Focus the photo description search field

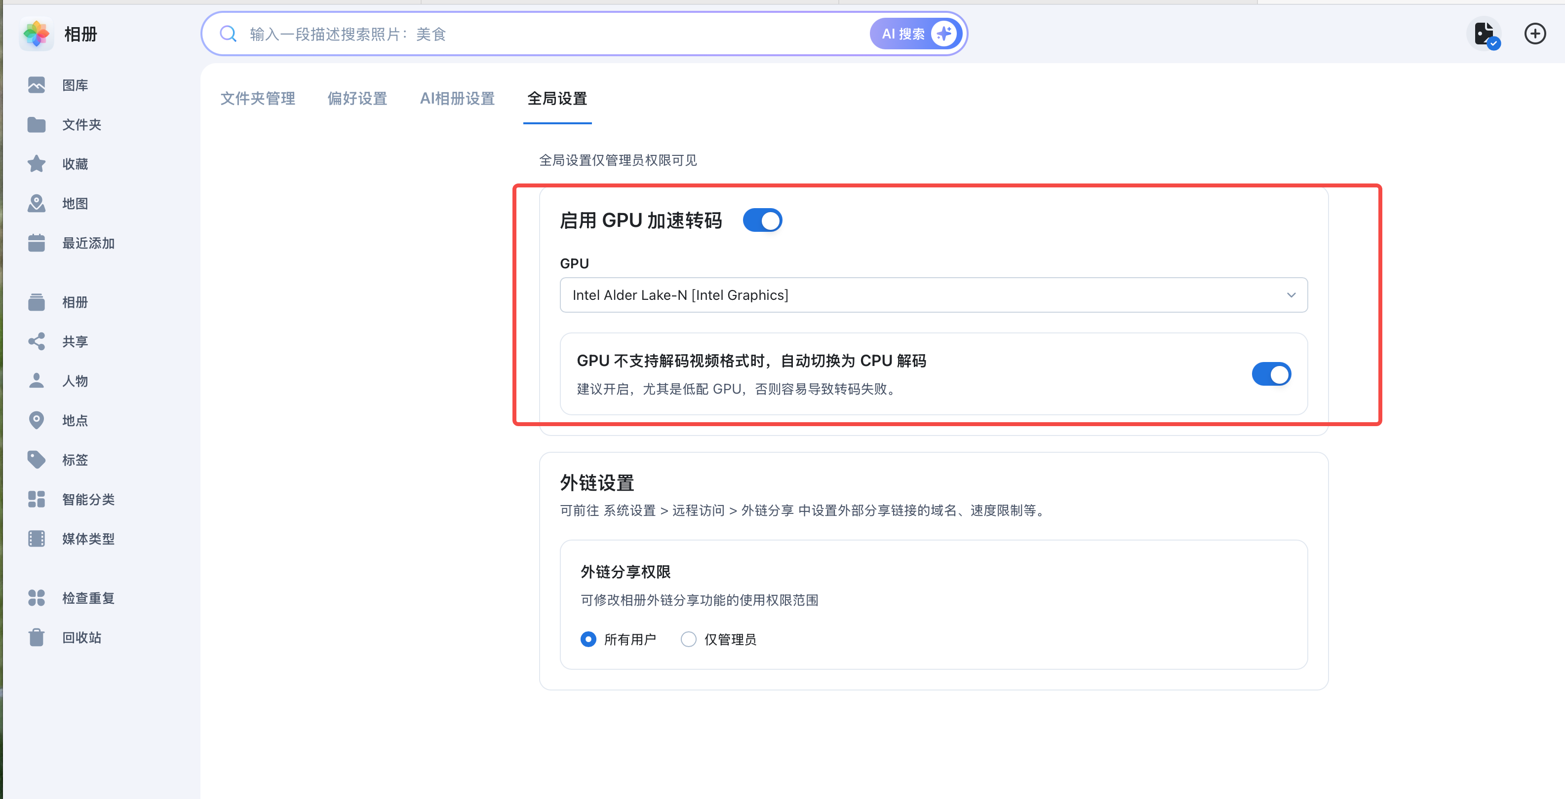pyautogui.click(x=547, y=34)
